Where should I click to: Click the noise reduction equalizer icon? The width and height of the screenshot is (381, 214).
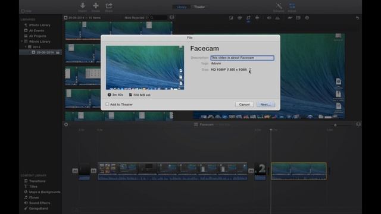[277, 18]
